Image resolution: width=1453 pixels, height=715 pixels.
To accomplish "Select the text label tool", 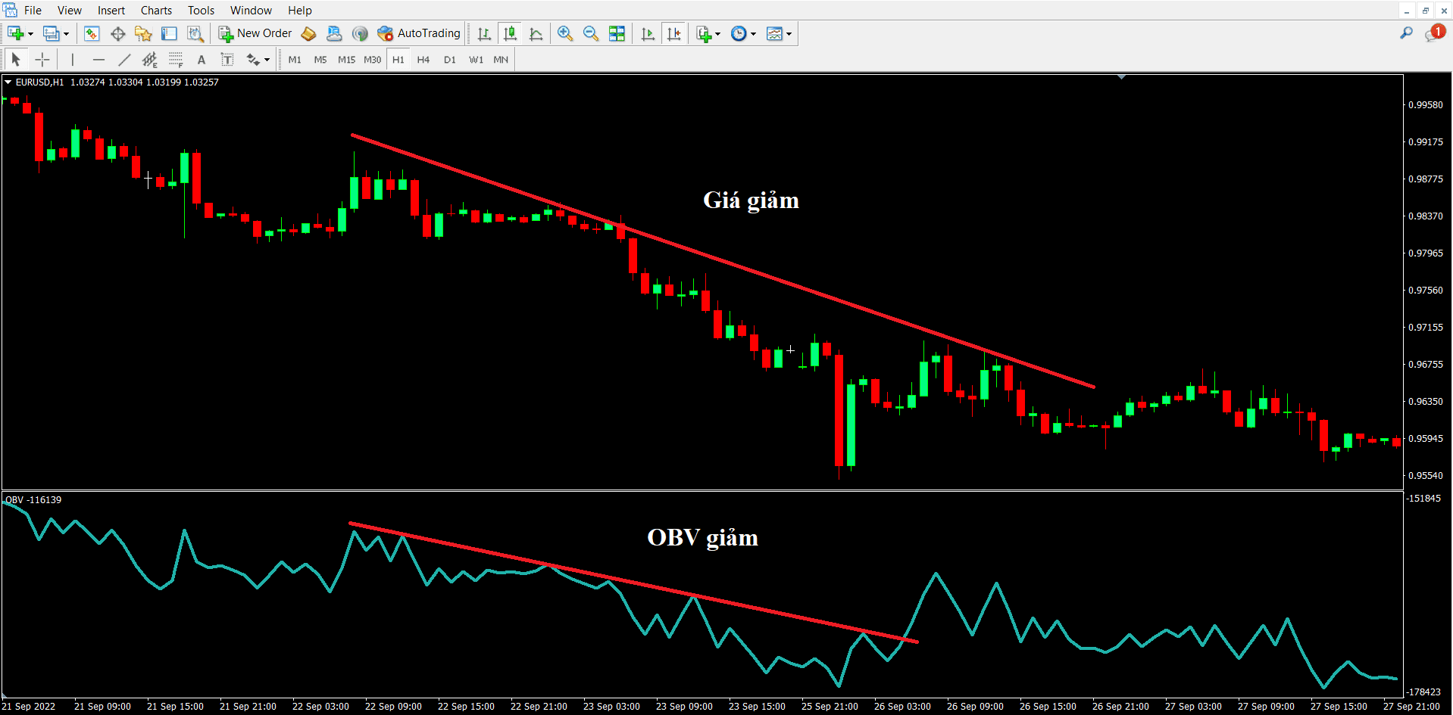I will 227,59.
